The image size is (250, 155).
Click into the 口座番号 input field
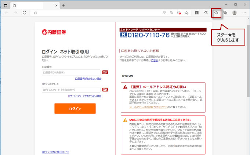[x=71, y=72]
